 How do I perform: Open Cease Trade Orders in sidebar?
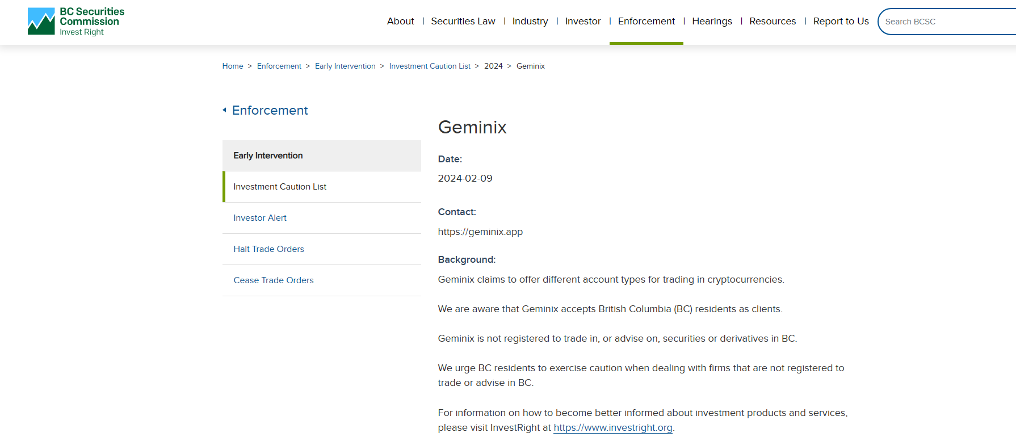(x=322, y=280)
